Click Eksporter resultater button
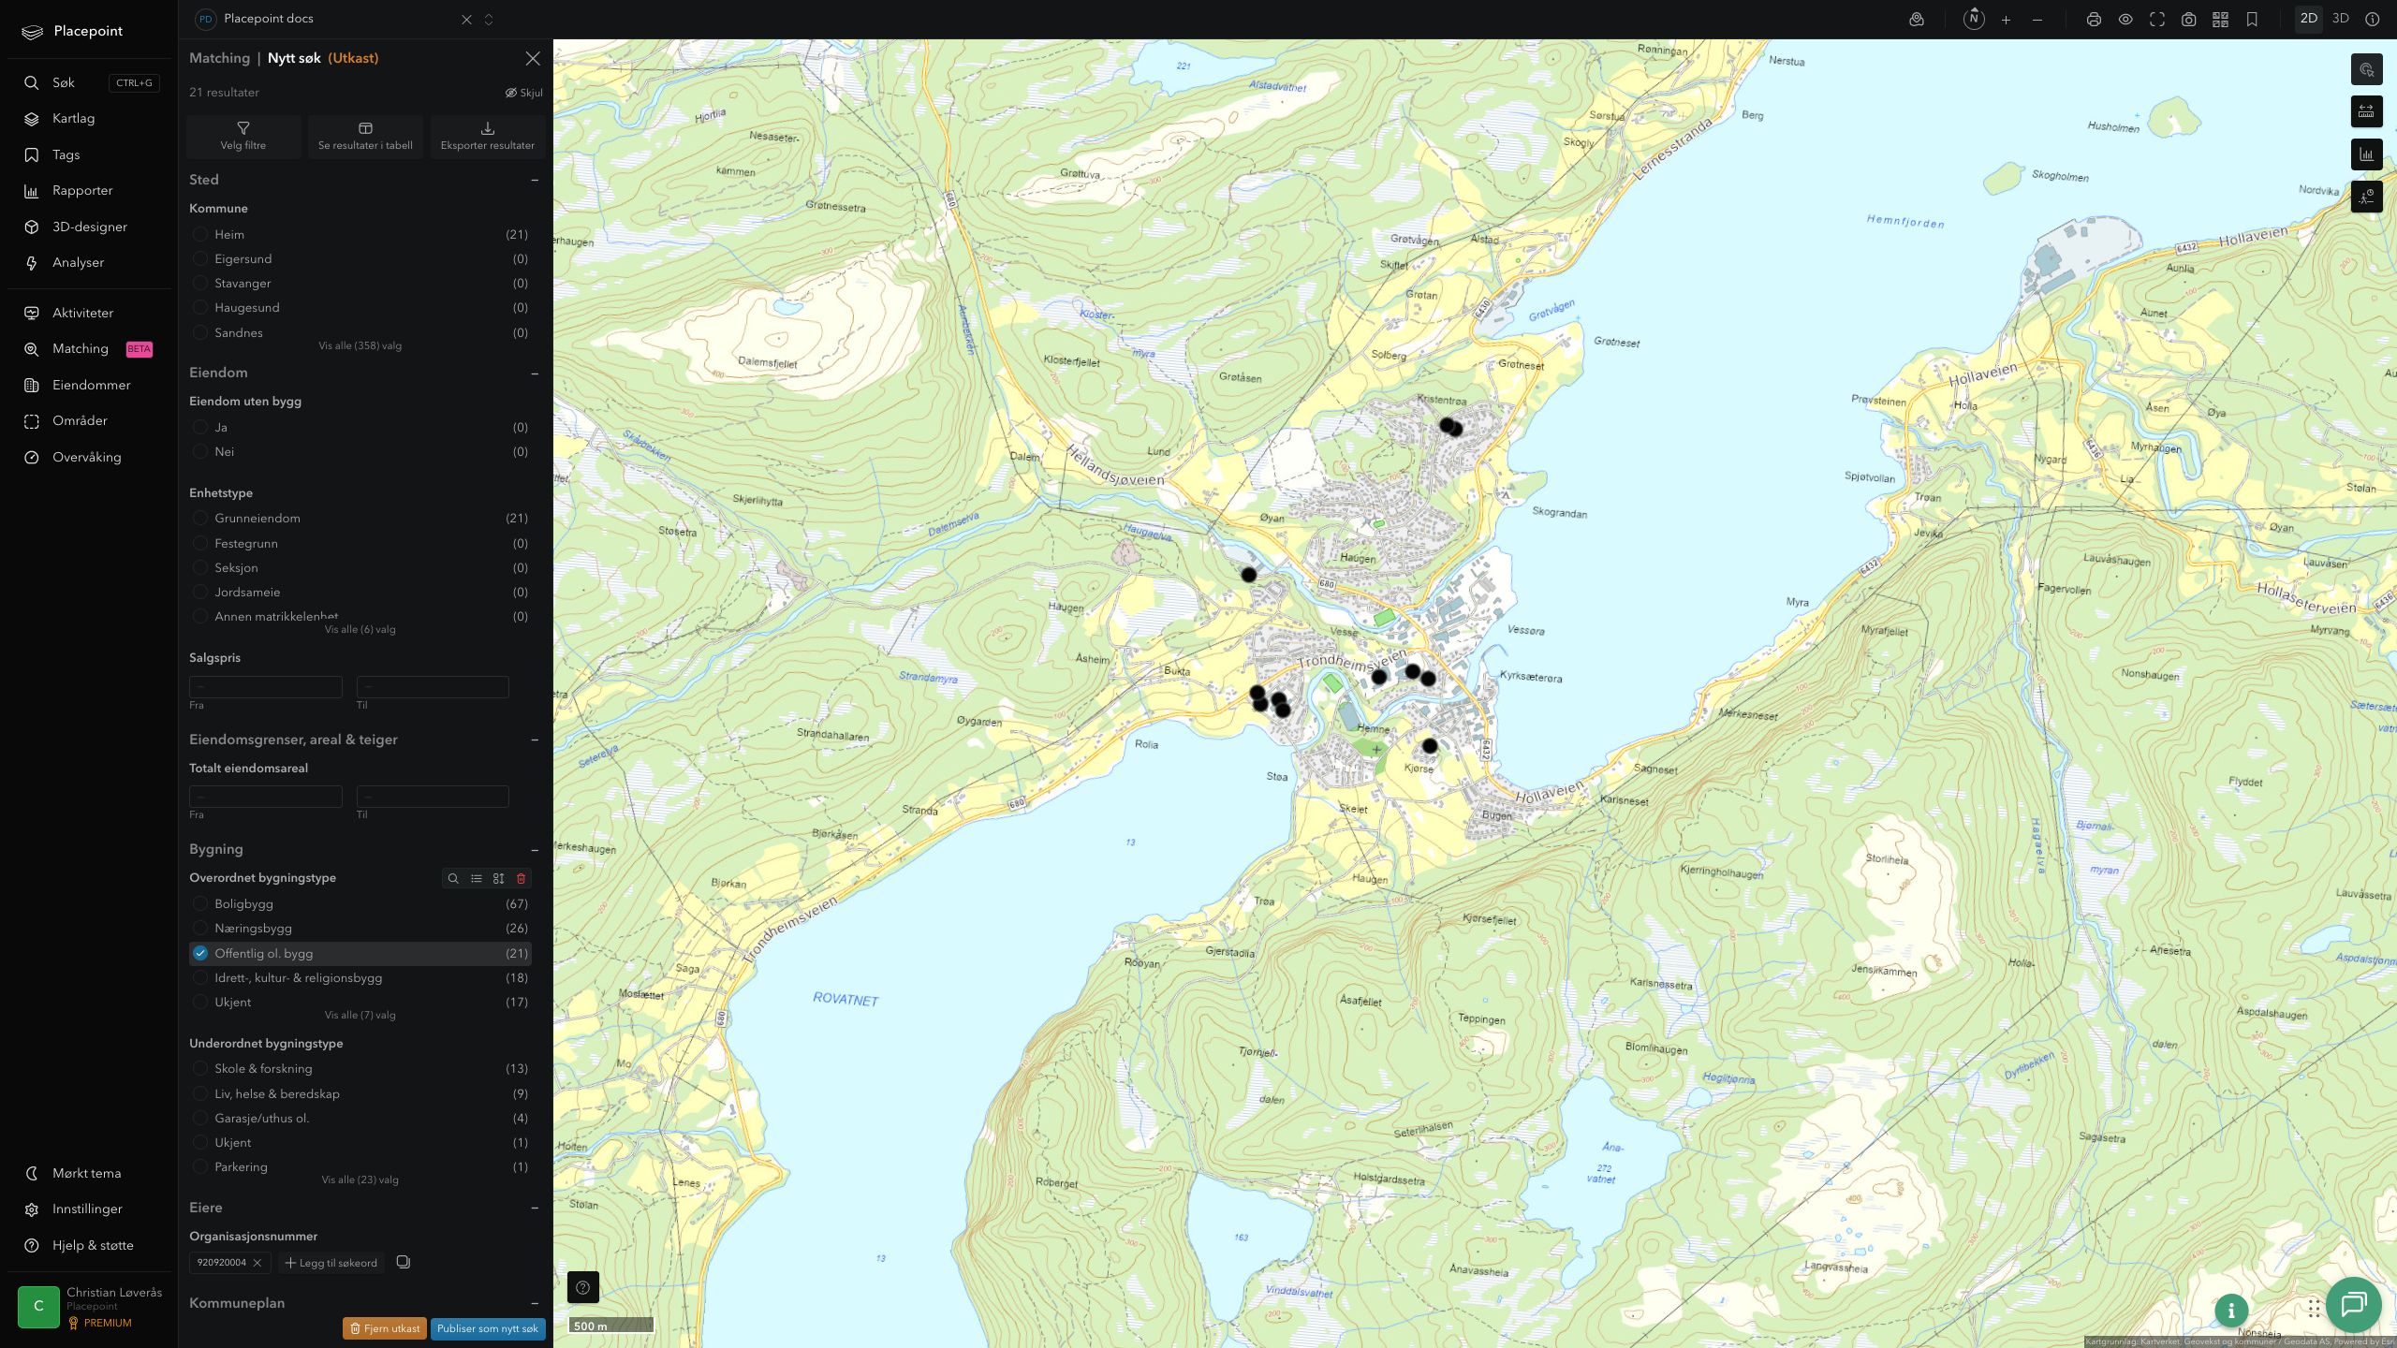This screenshot has height=1348, width=2397. tap(488, 137)
